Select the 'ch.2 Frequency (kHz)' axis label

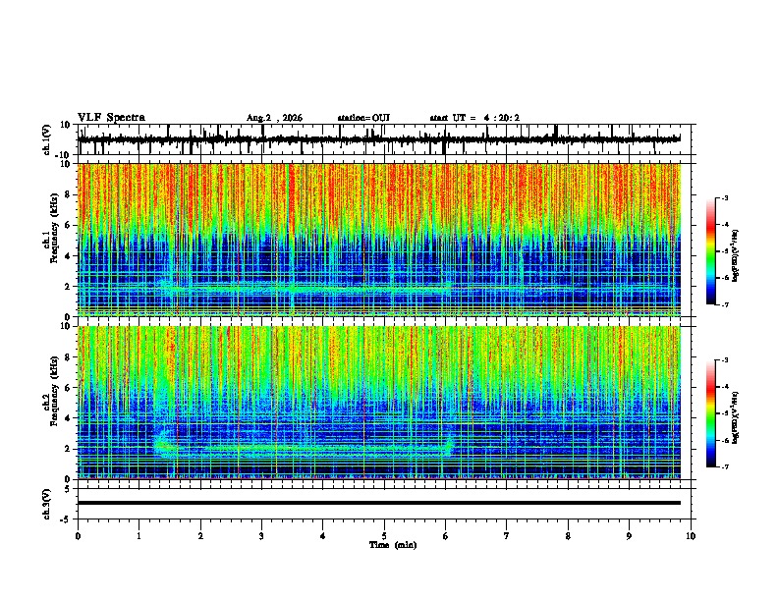pyautogui.click(x=51, y=391)
